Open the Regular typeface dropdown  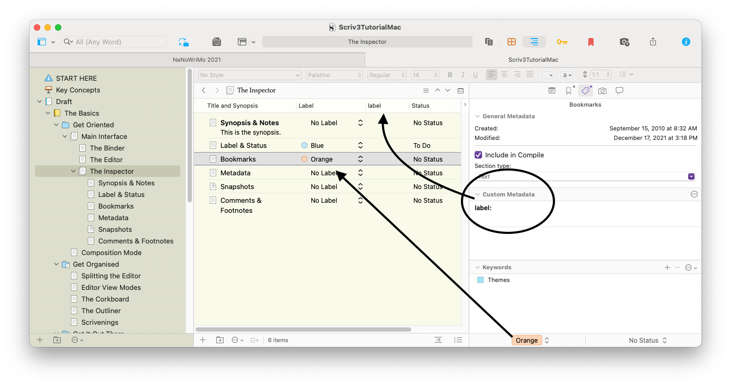[x=387, y=75]
